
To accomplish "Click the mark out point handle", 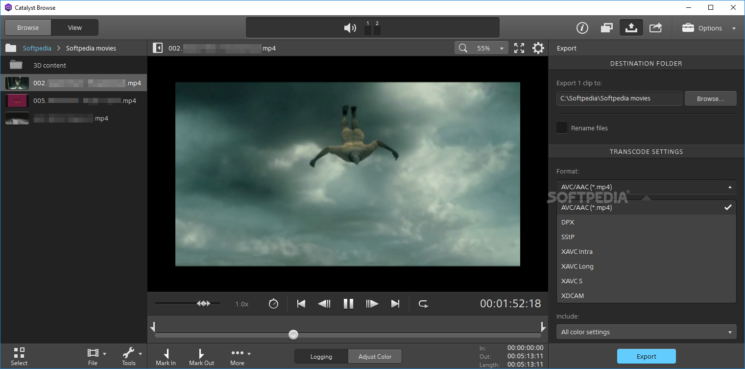I will tap(543, 326).
